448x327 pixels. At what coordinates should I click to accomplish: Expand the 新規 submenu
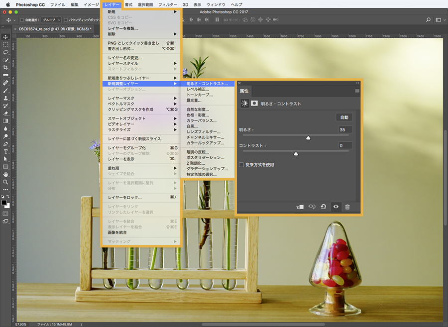pyautogui.click(x=141, y=12)
